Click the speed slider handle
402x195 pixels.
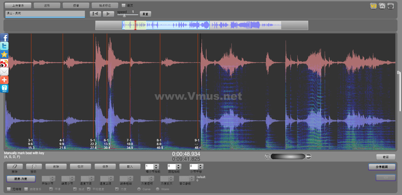click(124, 15)
